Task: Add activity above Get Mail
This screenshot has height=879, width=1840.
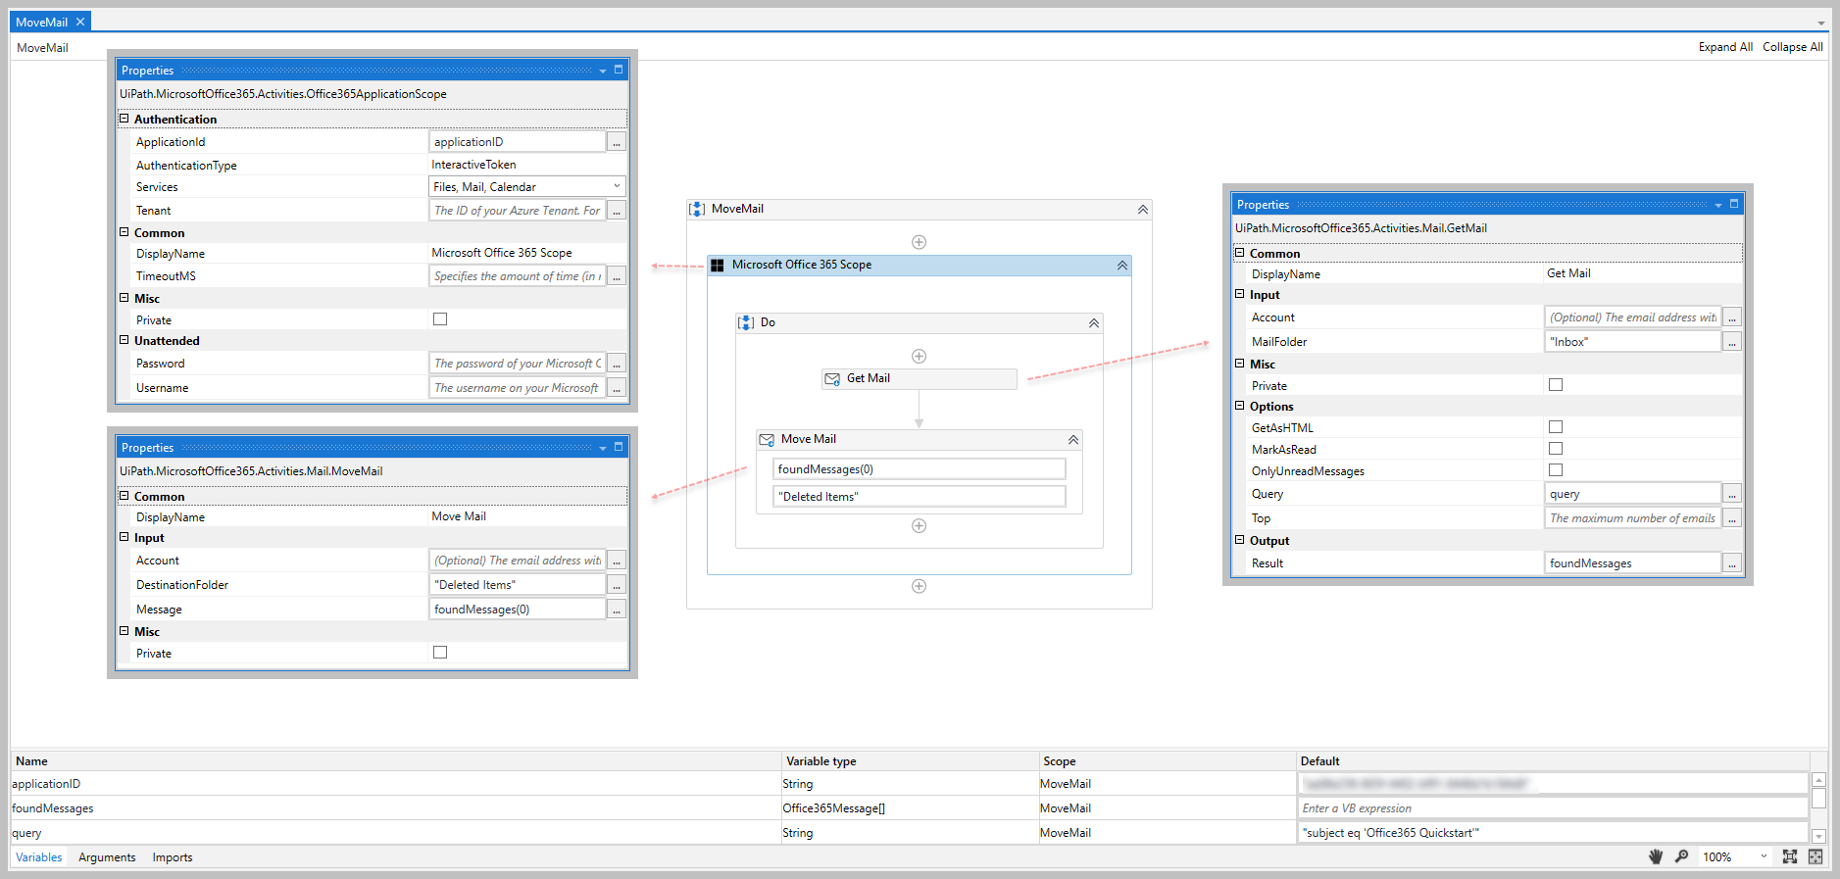Action: (x=919, y=356)
